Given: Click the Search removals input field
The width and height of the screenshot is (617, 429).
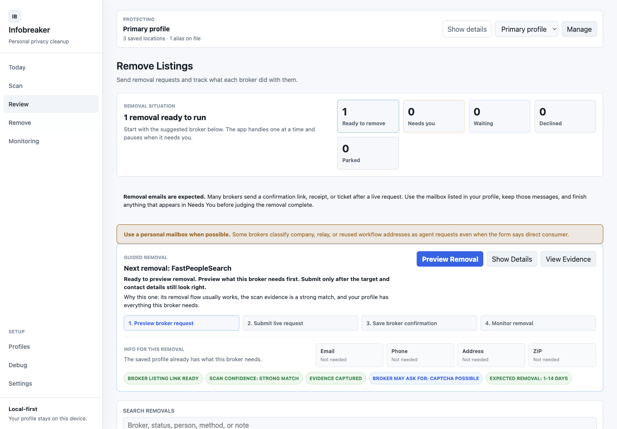Looking at the screenshot, I should pyautogui.click(x=360, y=424).
